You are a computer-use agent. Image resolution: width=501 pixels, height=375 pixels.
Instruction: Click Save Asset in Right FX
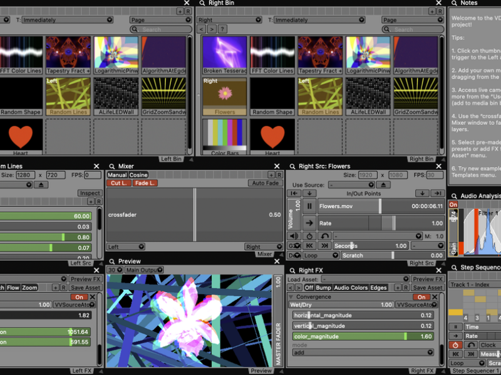427,288
